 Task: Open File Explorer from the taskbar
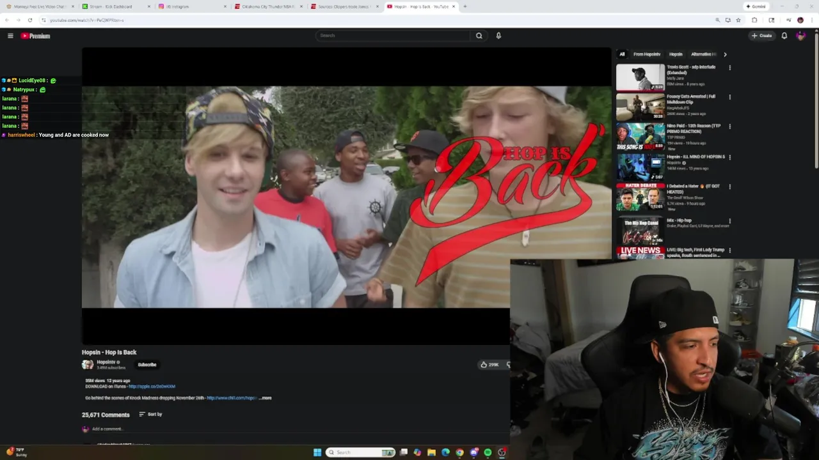(x=431, y=452)
